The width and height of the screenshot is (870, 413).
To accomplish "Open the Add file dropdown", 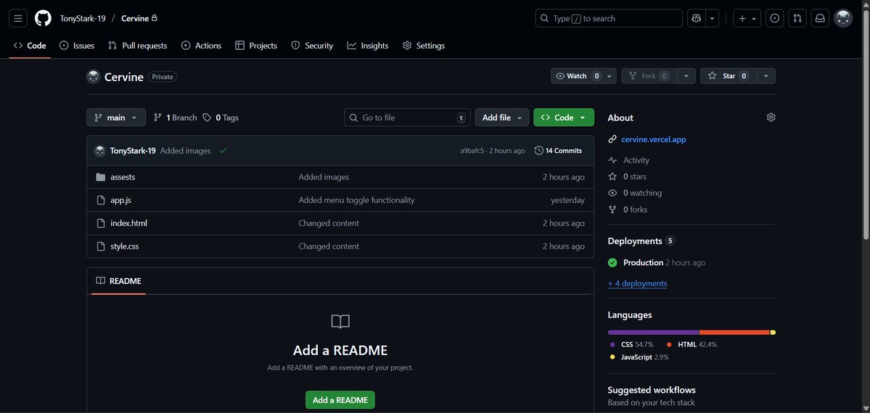I will [x=502, y=117].
